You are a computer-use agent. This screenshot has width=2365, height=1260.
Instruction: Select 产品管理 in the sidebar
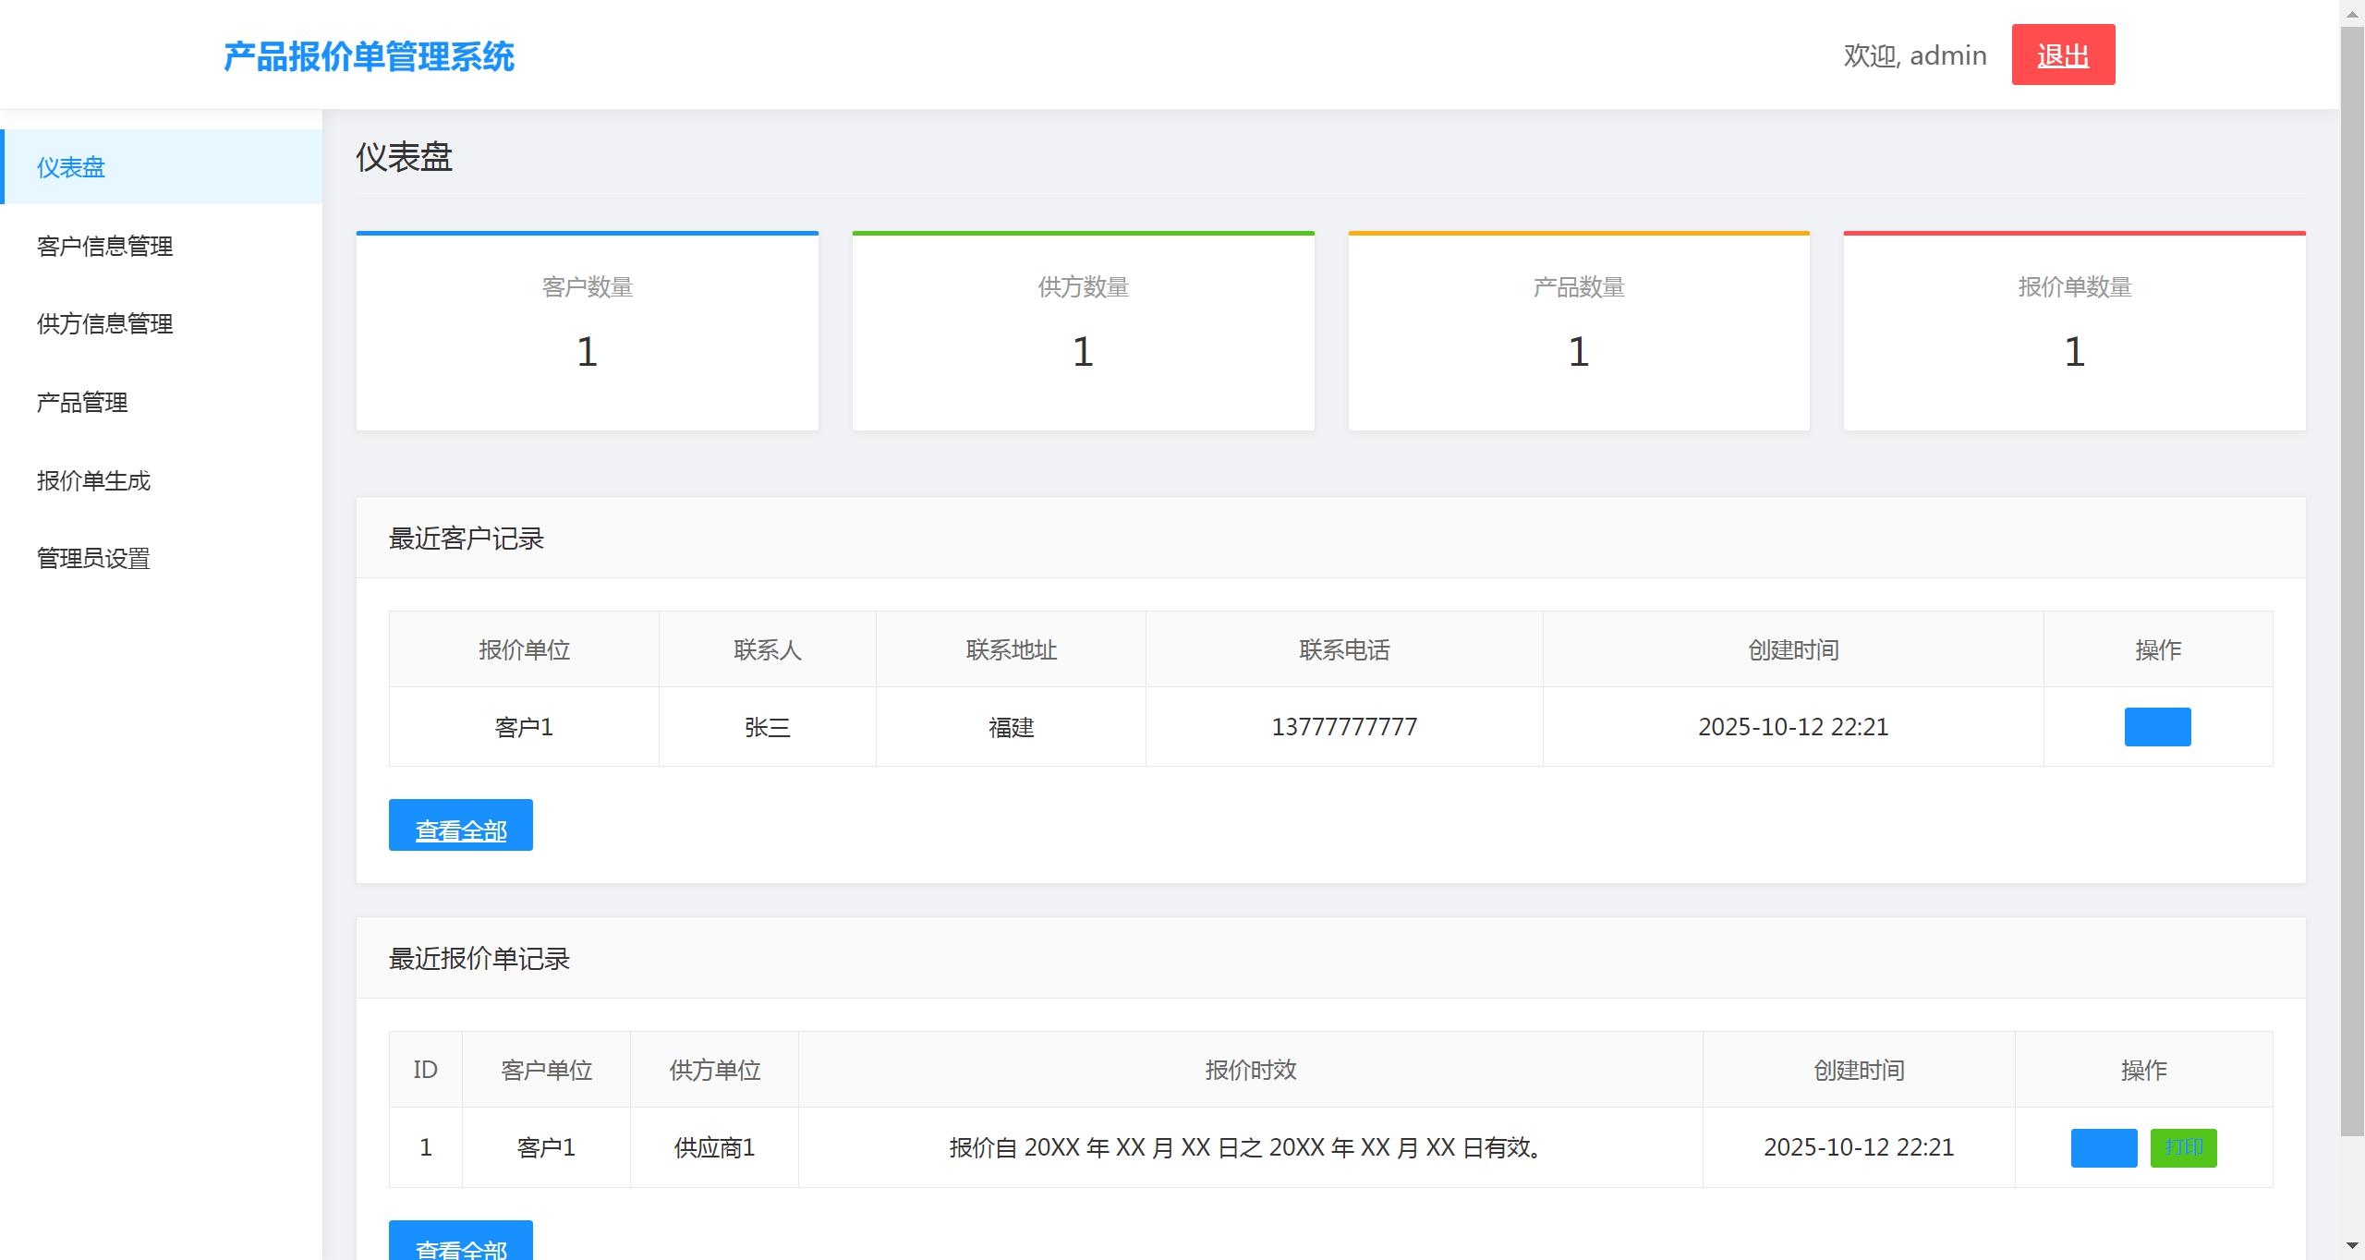[x=82, y=403]
